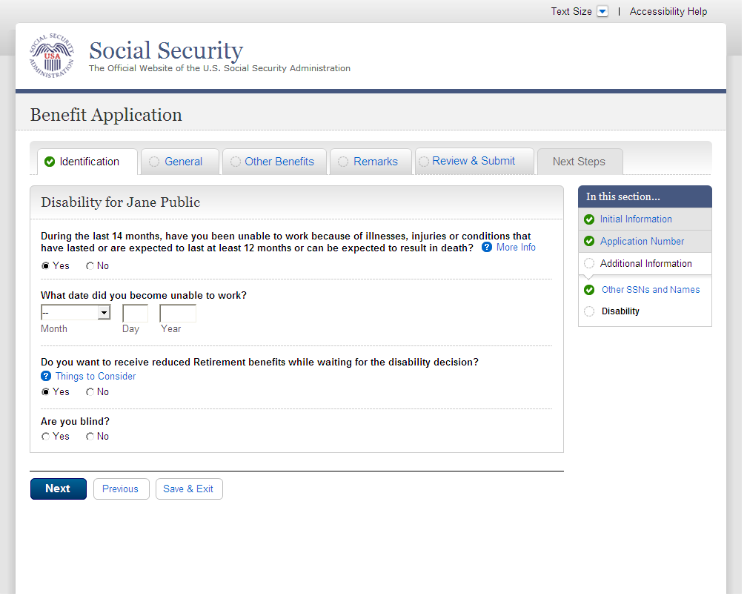Viewport: 747px width, 599px height.
Task: Open the Other Benefits tab
Action: pos(279,162)
